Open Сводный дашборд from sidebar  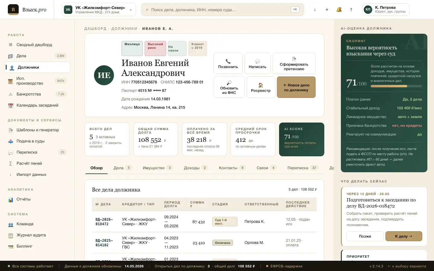(37, 45)
